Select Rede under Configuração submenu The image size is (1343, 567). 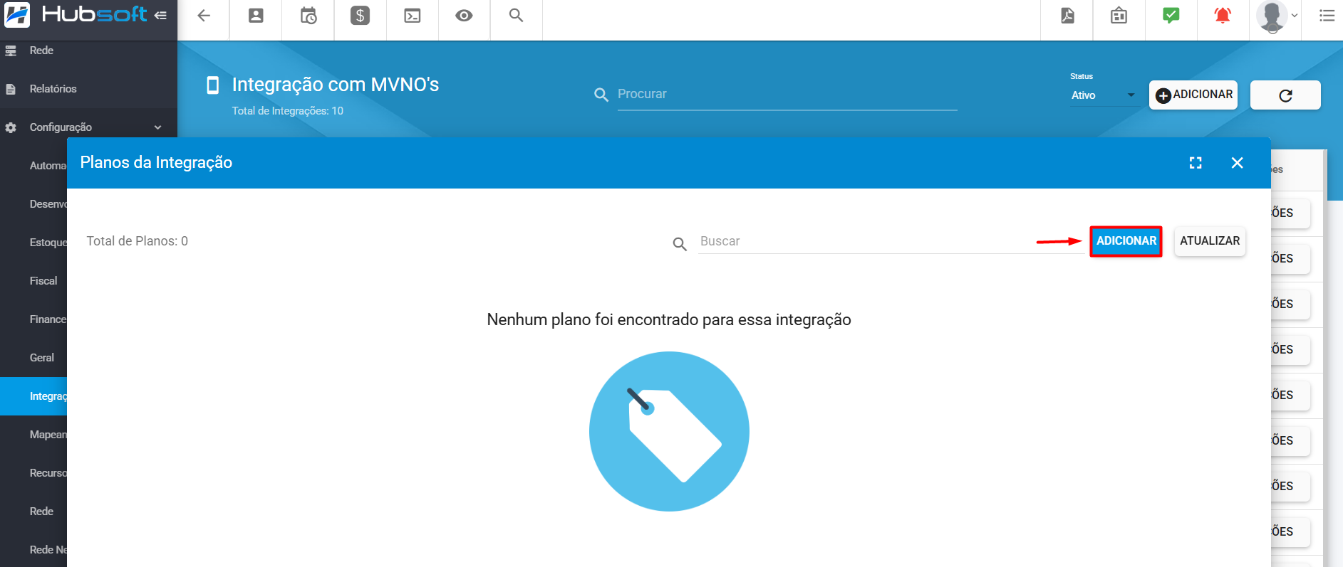(x=41, y=512)
